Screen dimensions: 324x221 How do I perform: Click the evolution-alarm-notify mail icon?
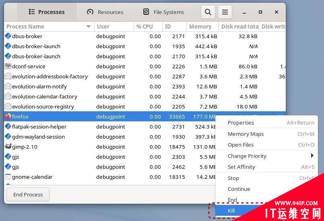point(8,86)
